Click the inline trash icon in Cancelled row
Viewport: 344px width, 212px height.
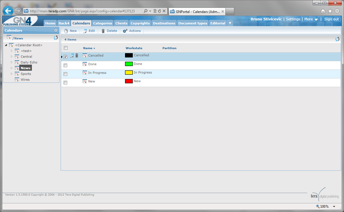click(77, 55)
